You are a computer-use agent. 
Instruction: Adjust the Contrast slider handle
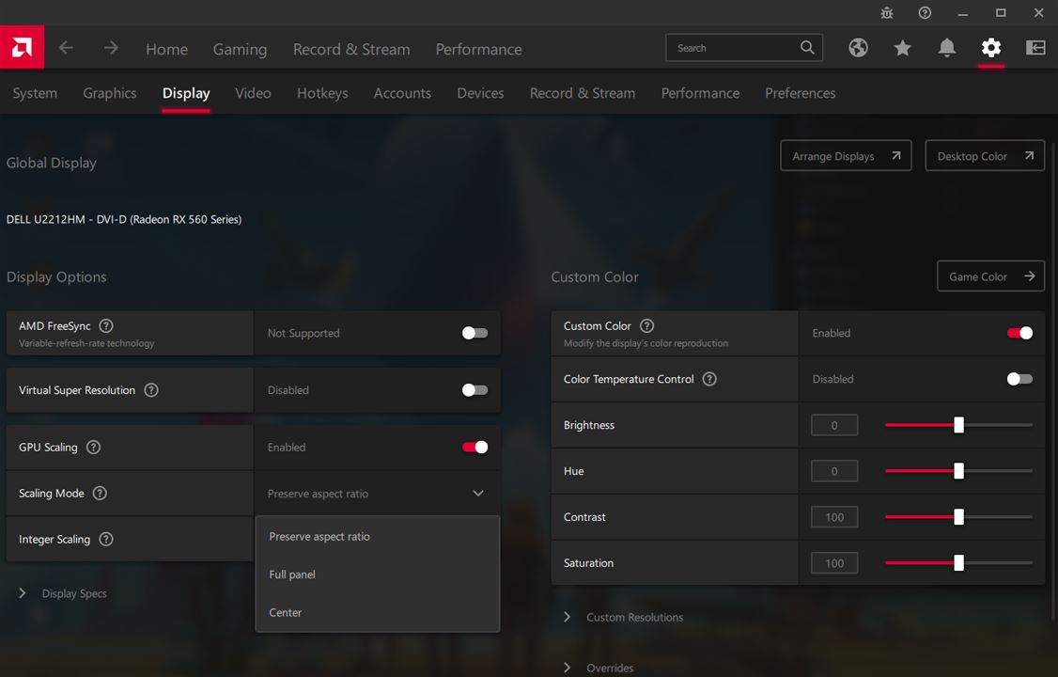pos(958,517)
